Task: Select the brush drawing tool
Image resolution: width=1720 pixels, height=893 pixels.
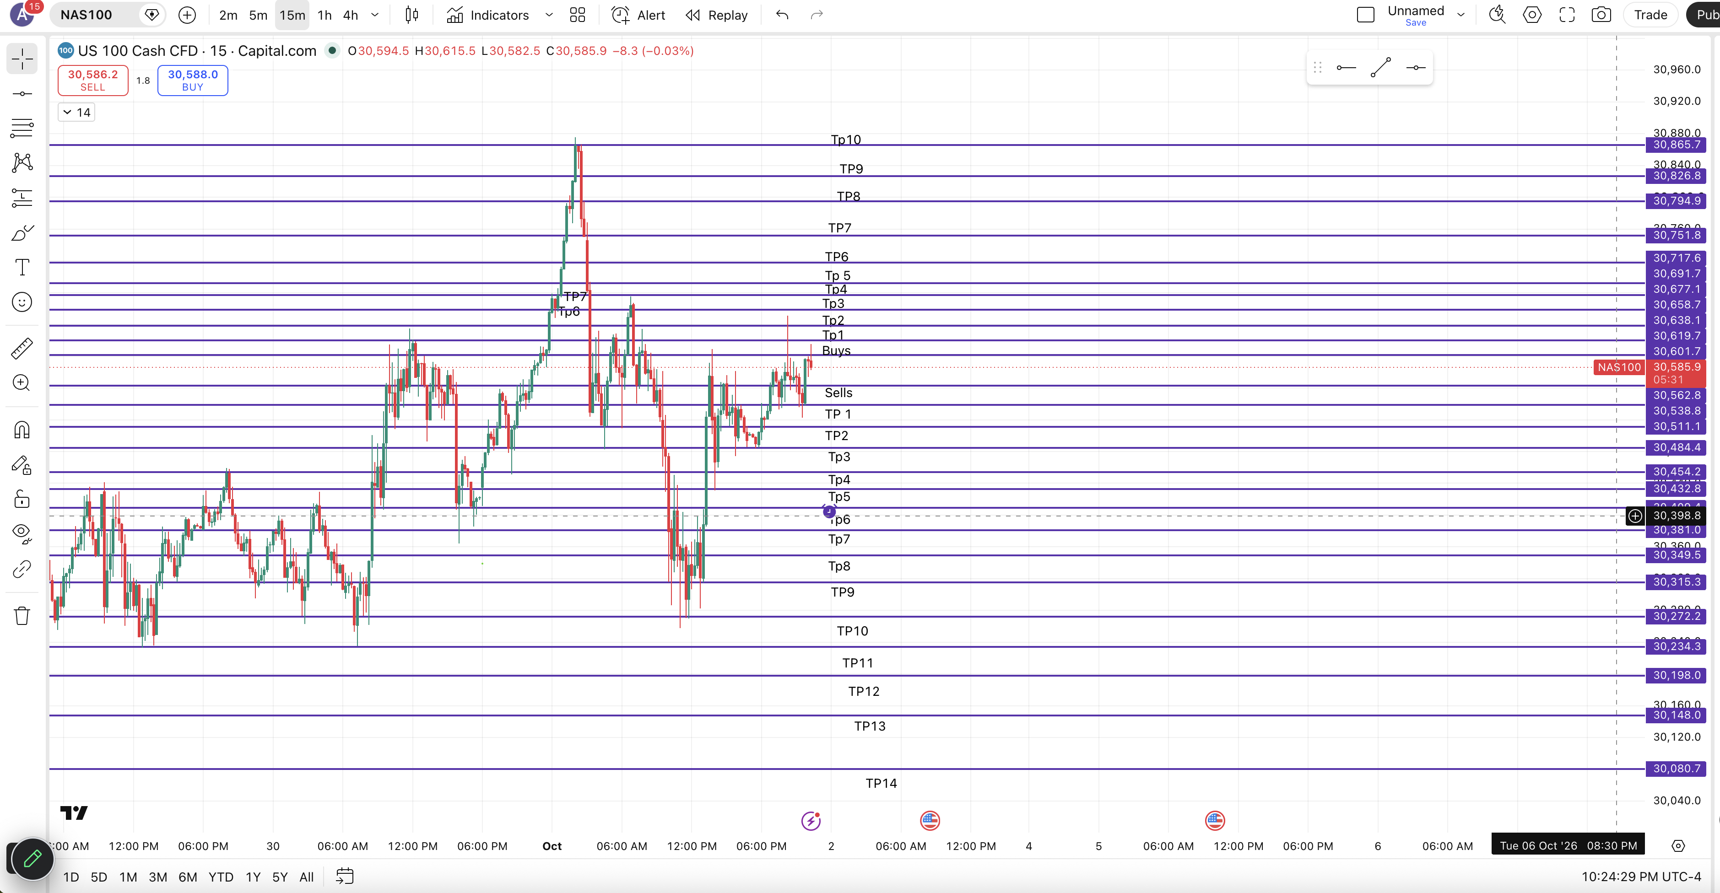Action: tap(22, 232)
